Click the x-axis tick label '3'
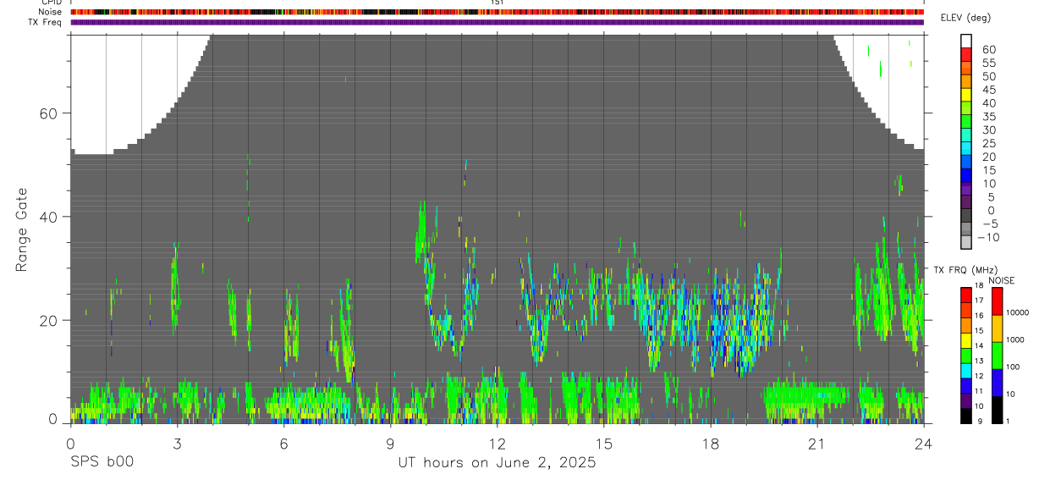Screen dimensions: 1039x480 [177, 444]
